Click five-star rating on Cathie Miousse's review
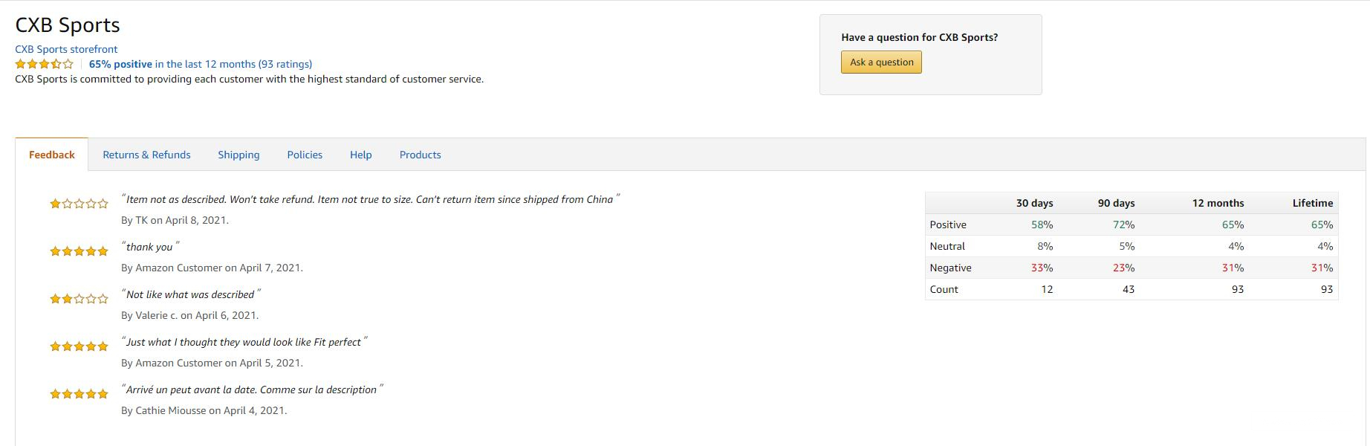The image size is (1370, 446). click(79, 394)
